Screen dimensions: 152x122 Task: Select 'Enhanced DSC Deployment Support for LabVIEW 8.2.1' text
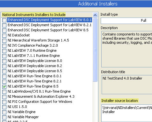(x=49, y=25)
